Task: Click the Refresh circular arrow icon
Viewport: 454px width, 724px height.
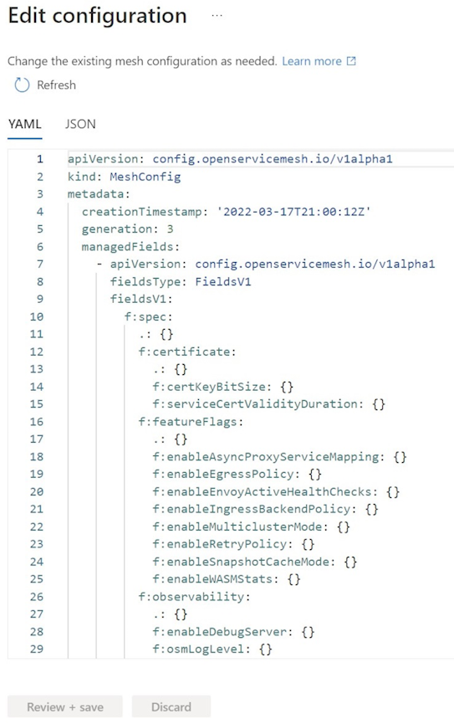Action: point(22,85)
